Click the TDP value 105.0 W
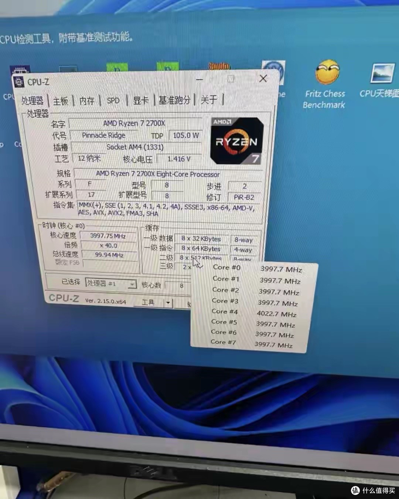This screenshot has height=499, width=399. (x=185, y=135)
